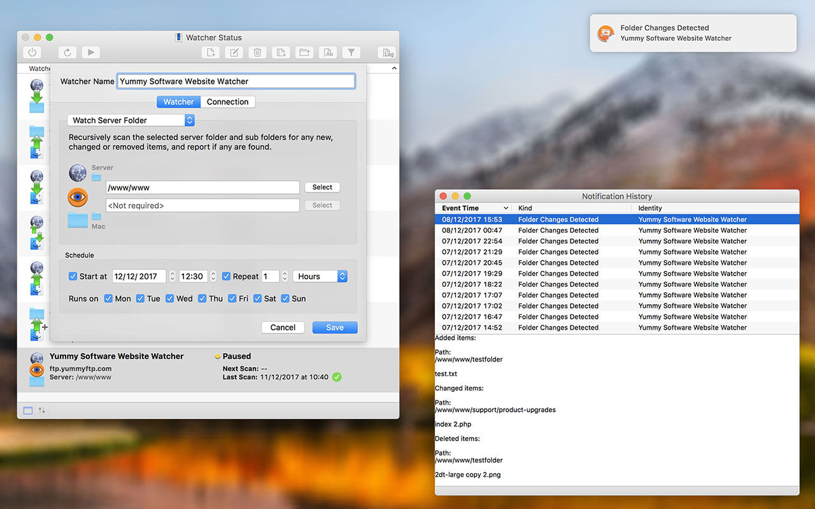Click the Kind column header
815x509 pixels.
(x=571, y=208)
